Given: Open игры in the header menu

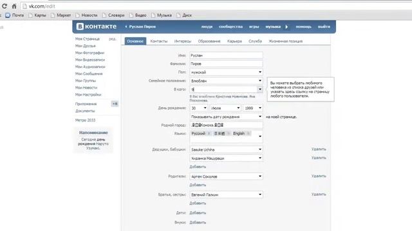Looking at the screenshot, I should 254,27.
